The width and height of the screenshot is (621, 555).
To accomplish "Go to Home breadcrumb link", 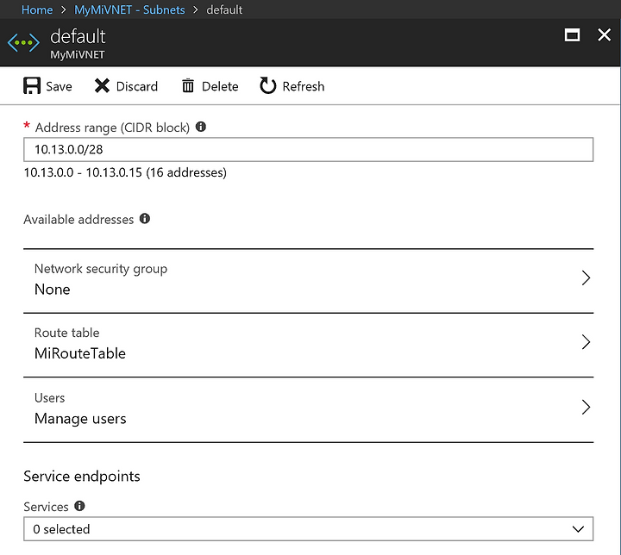I will point(37,9).
